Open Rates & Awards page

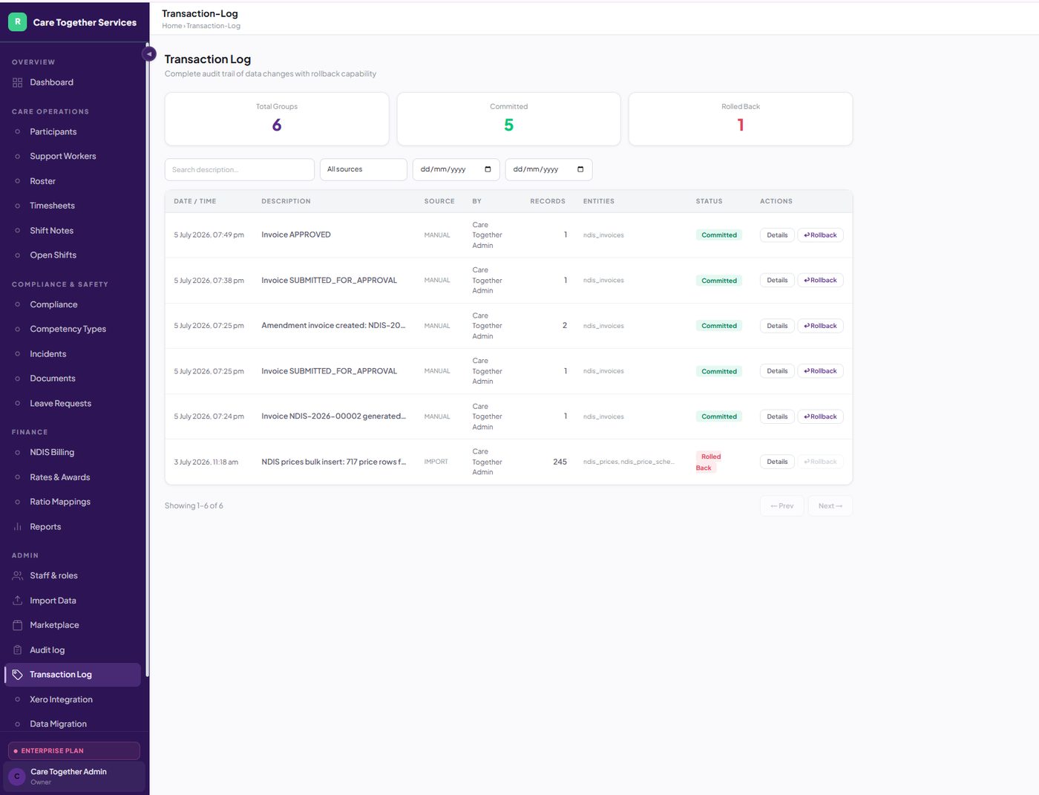tap(72, 477)
